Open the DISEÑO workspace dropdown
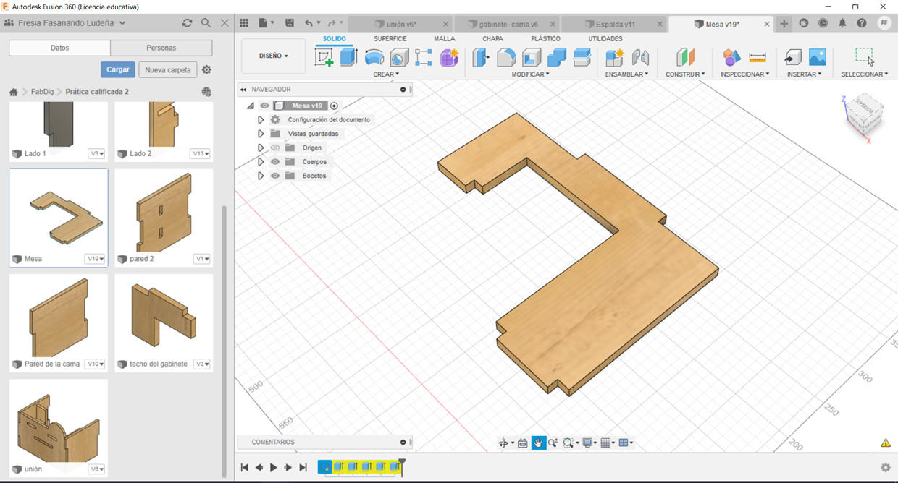The height and width of the screenshot is (483, 898). [273, 56]
